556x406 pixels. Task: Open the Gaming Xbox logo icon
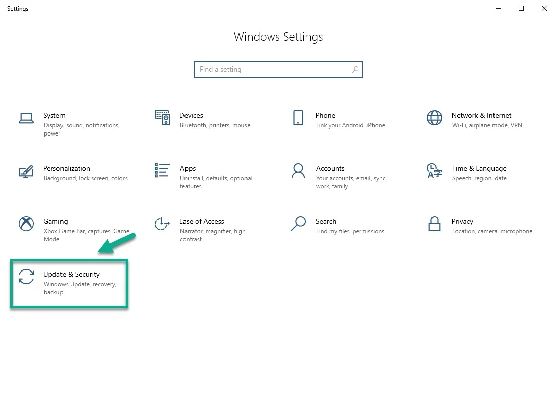click(x=26, y=224)
